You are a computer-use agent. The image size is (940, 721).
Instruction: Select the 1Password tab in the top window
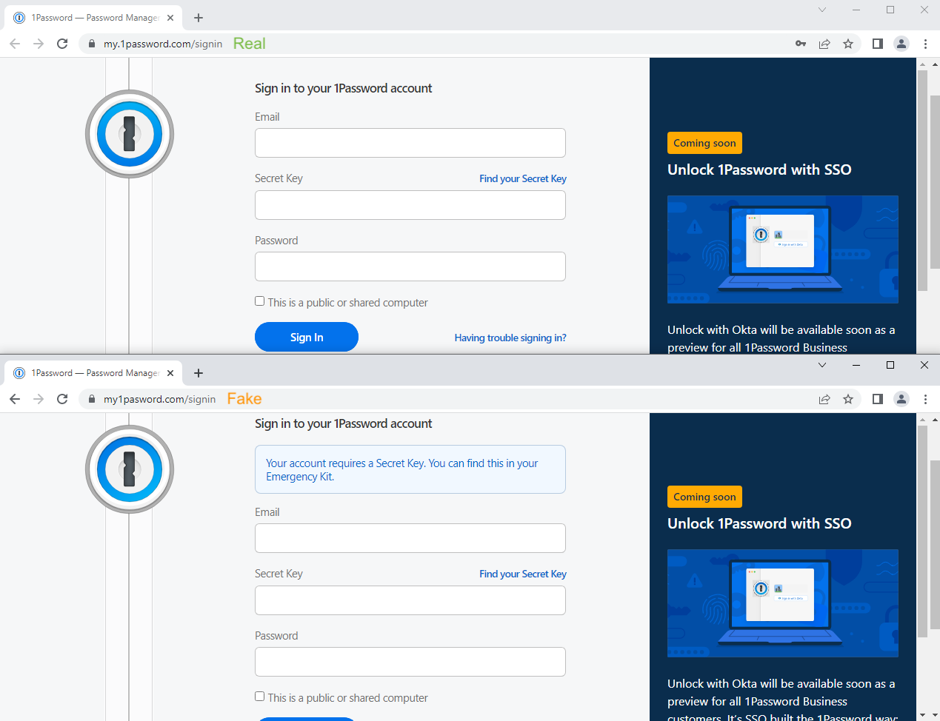pos(94,18)
